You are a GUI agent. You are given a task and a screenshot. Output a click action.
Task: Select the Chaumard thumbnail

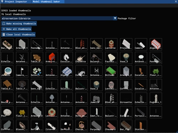point(111,126)
